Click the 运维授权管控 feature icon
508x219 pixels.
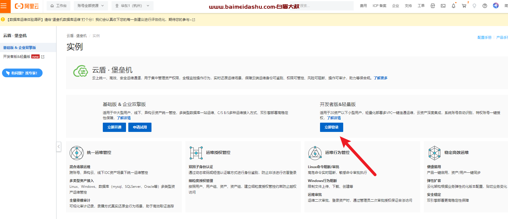pyautogui.click(x=196, y=153)
